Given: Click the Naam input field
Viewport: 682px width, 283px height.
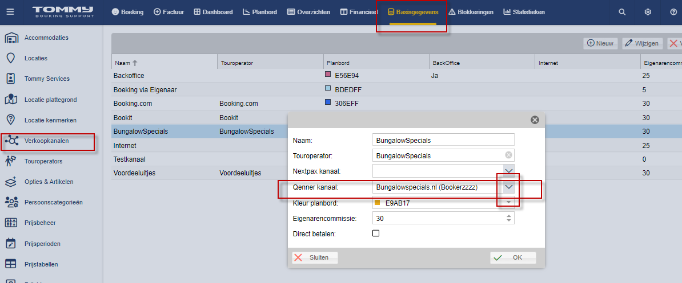Looking at the screenshot, I should pos(443,140).
